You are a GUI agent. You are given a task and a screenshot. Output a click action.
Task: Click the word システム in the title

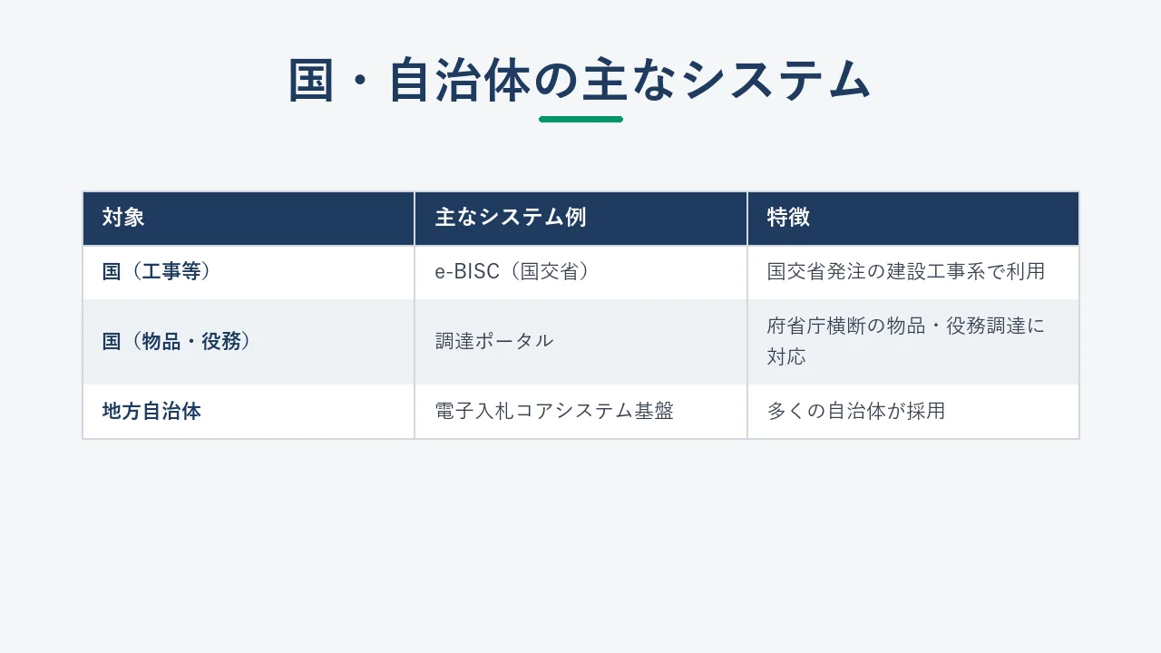pos(778,81)
